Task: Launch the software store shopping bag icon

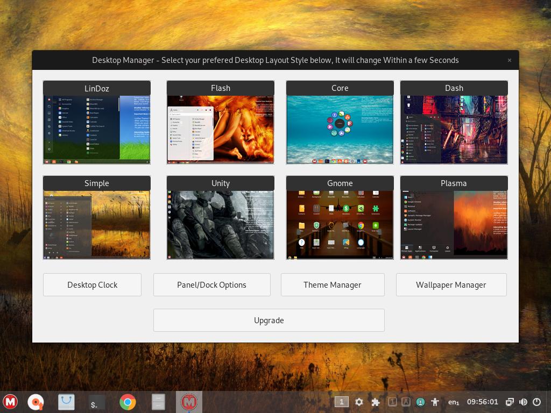Action: coord(66,402)
